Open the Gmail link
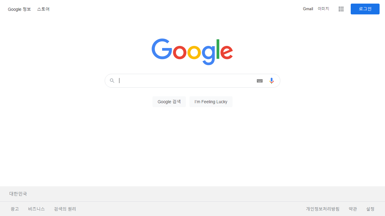The image size is (385, 216). click(308, 9)
